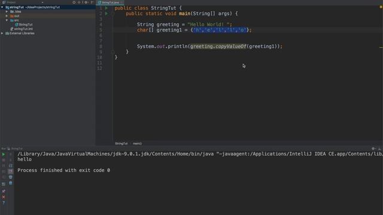Click the stringTut project root row

click(x=48, y=7)
